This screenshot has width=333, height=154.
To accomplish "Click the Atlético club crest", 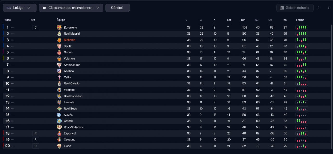I will pyautogui.click(x=59, y=71).
